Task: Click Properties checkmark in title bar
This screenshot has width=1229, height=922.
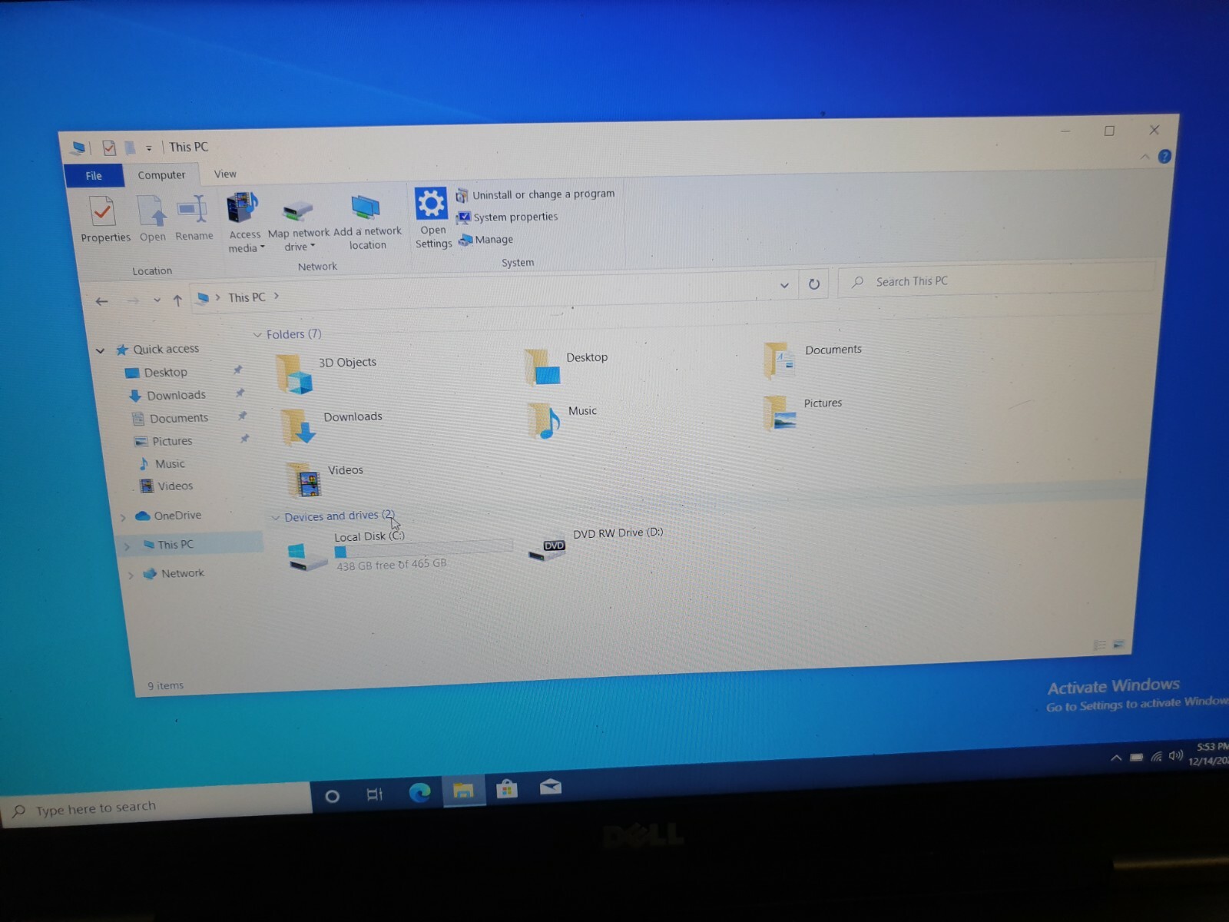Action: [109, 148]
